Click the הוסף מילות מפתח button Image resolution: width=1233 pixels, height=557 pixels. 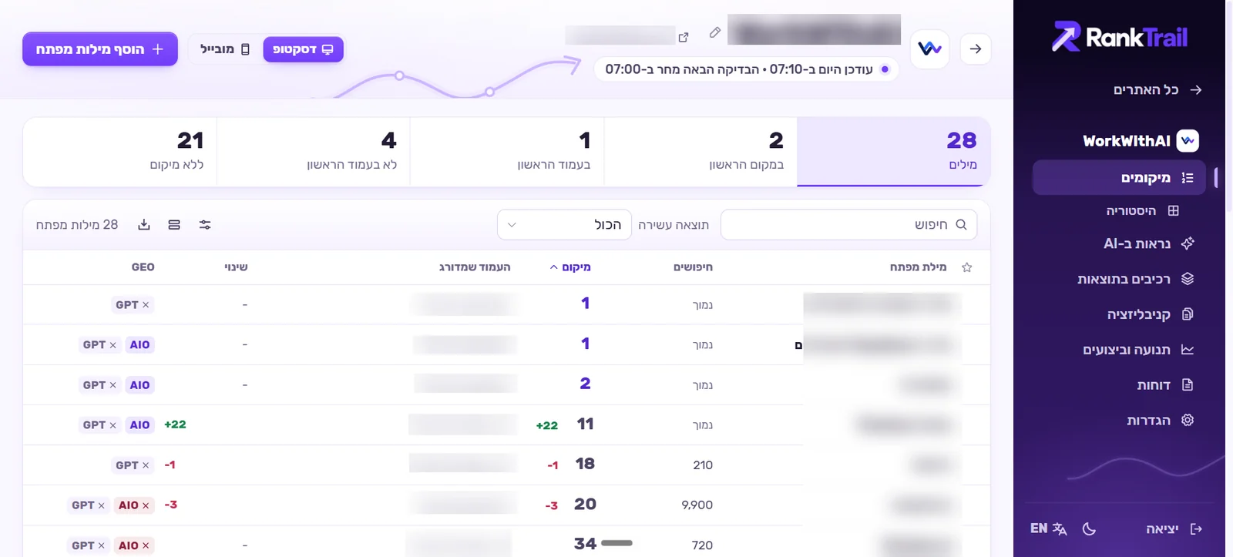point(100,49)
